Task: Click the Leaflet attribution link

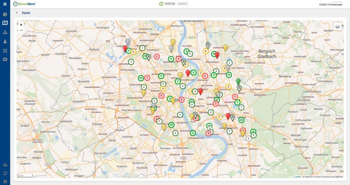Action: pyautogui.click(x=298, y=177)
